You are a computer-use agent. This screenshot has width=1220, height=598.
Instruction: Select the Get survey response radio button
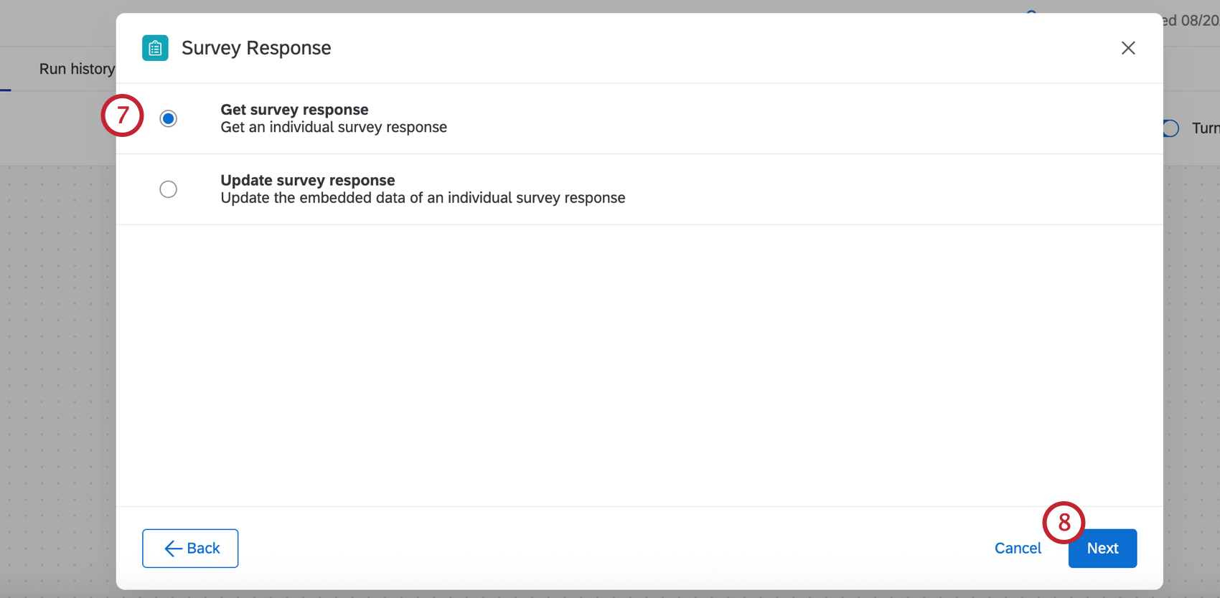(x=168, y=118)
